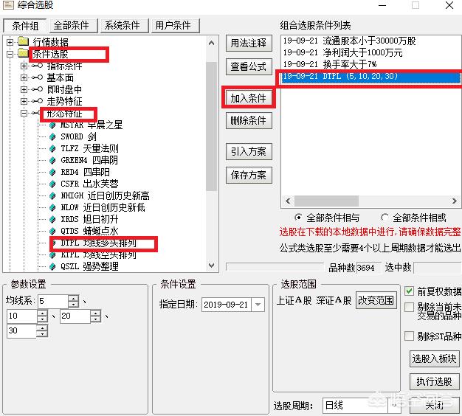Viewport: 462px width, 416px height.
Task: Select the 全部条件相与 radio button
Action: coord(298,218)
